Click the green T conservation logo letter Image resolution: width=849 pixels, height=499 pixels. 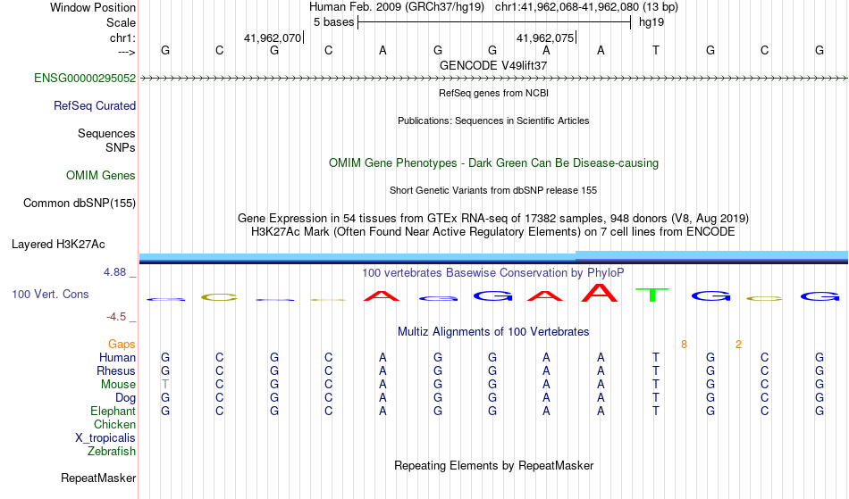(x=652, y=295)
